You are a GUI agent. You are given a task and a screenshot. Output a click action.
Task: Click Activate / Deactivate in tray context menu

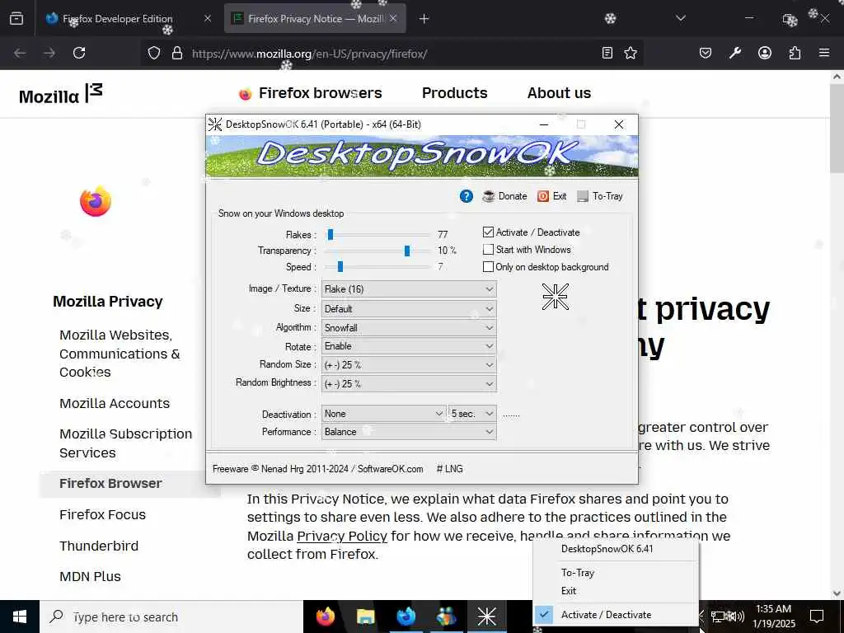click(616, 614)
